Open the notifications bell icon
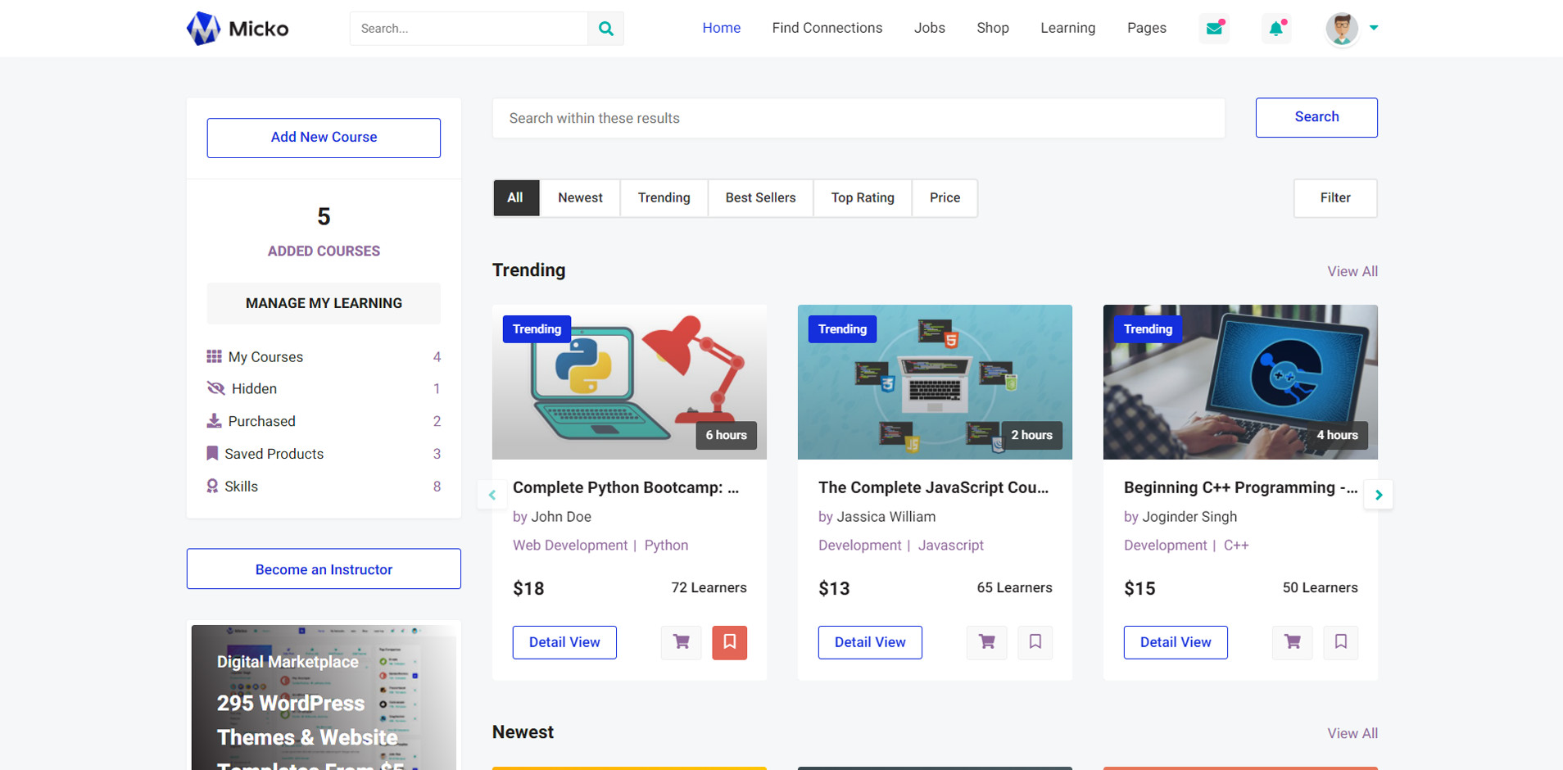The height and width of the screenshot is (770, 1563). click(x=1275, y=29)
